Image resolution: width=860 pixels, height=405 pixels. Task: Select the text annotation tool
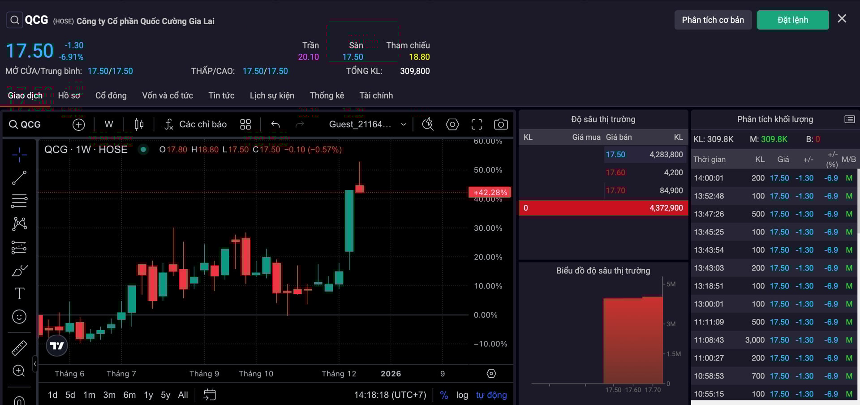click(x=19, y=293)
